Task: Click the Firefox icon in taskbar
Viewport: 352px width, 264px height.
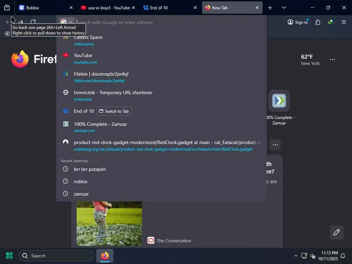Action: click(x=105, y=256)
